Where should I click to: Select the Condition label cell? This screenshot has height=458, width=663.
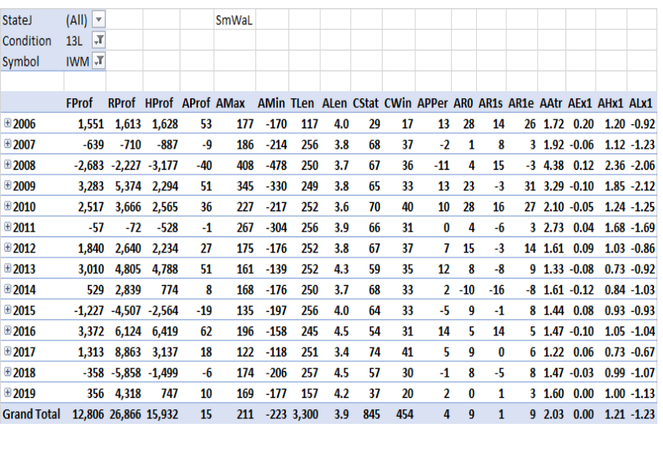click(27, 41)
